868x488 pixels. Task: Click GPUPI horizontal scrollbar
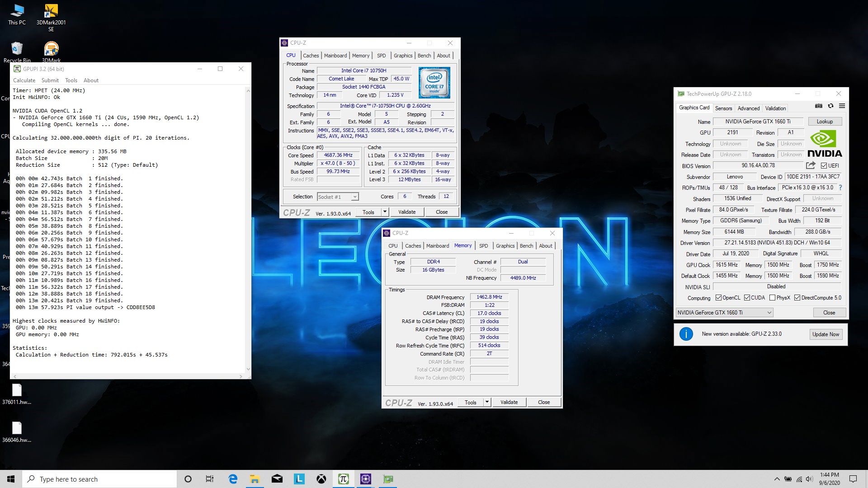pos(127,376)
